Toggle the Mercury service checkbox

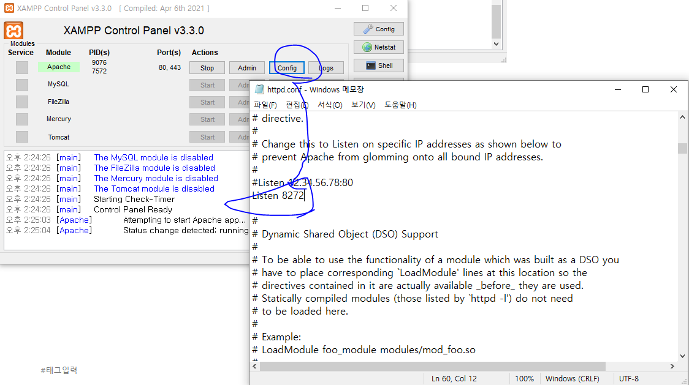(x=22, y=119)
